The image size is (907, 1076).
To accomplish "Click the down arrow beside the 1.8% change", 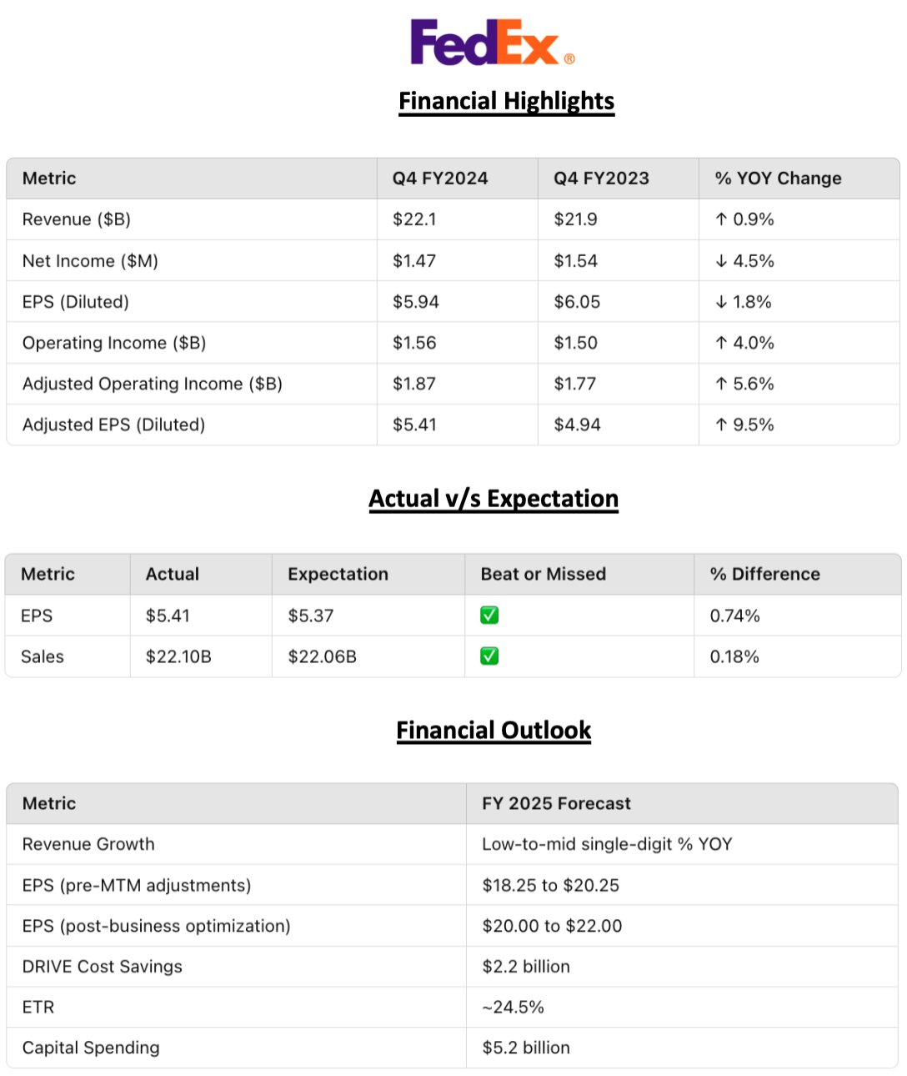I will click(721, 302).
